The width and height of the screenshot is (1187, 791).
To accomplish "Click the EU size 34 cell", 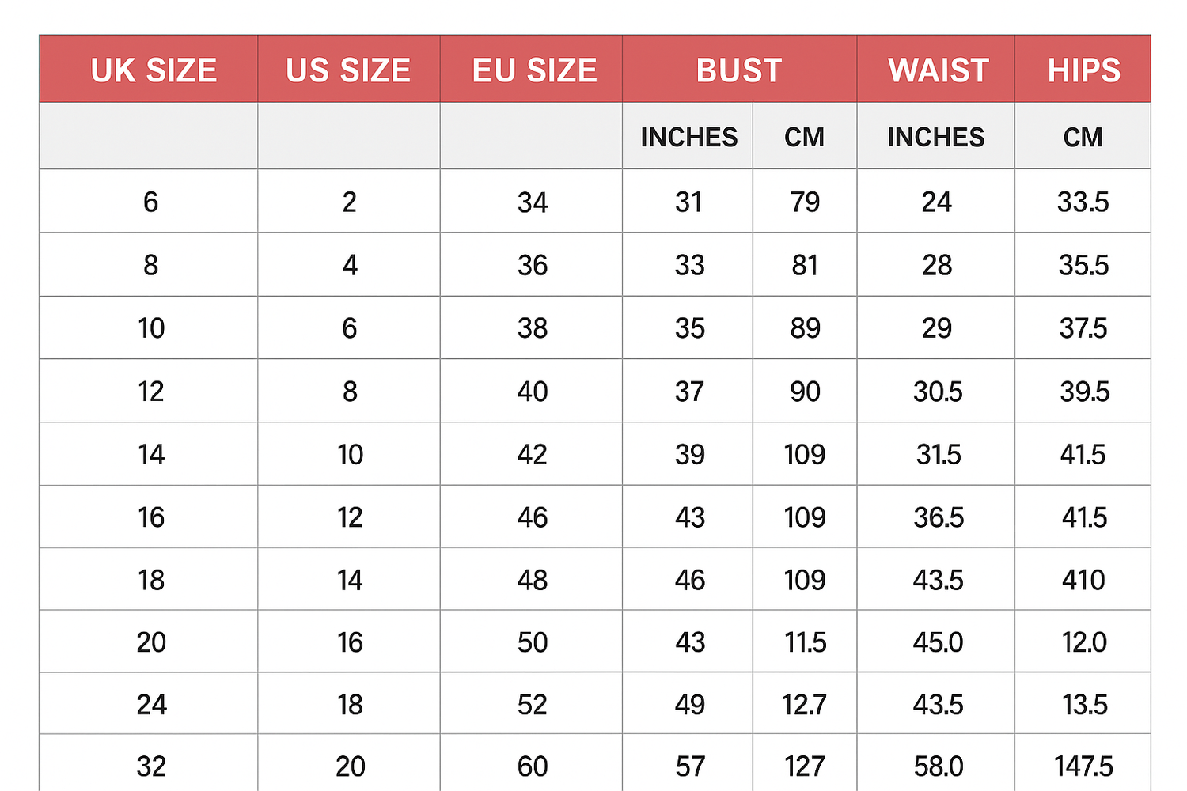I will pos(533,202).
